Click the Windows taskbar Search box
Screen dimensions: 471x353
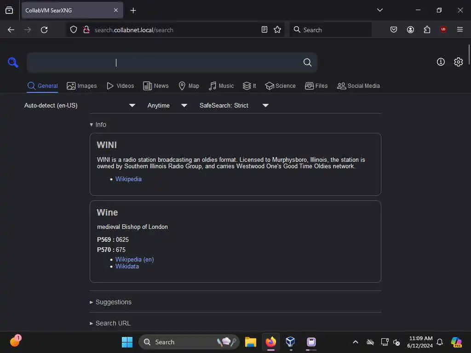coord(189,342)
